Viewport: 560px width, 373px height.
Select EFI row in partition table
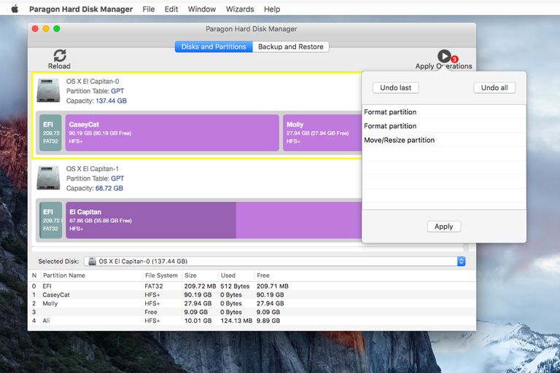point(252,286)
